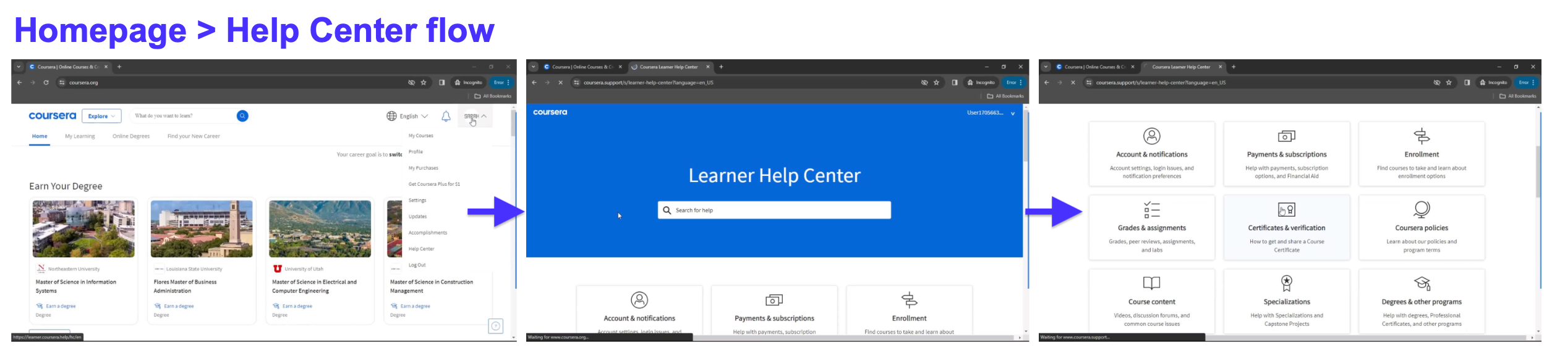Click the coursera logo on Learner Help Center

point(550,112)
